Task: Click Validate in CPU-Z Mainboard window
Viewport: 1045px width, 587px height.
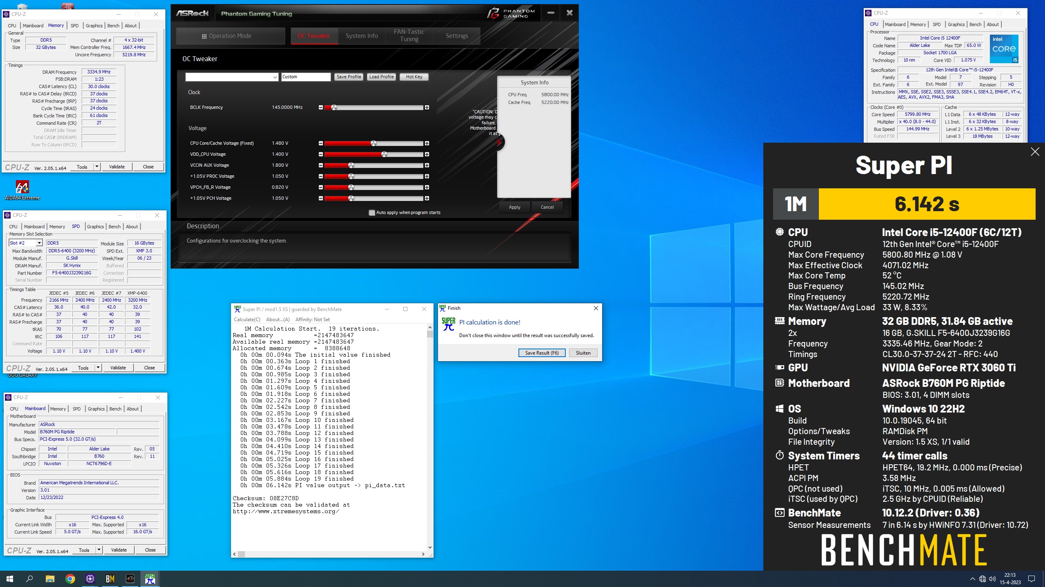Action: [x=119, y=550]
